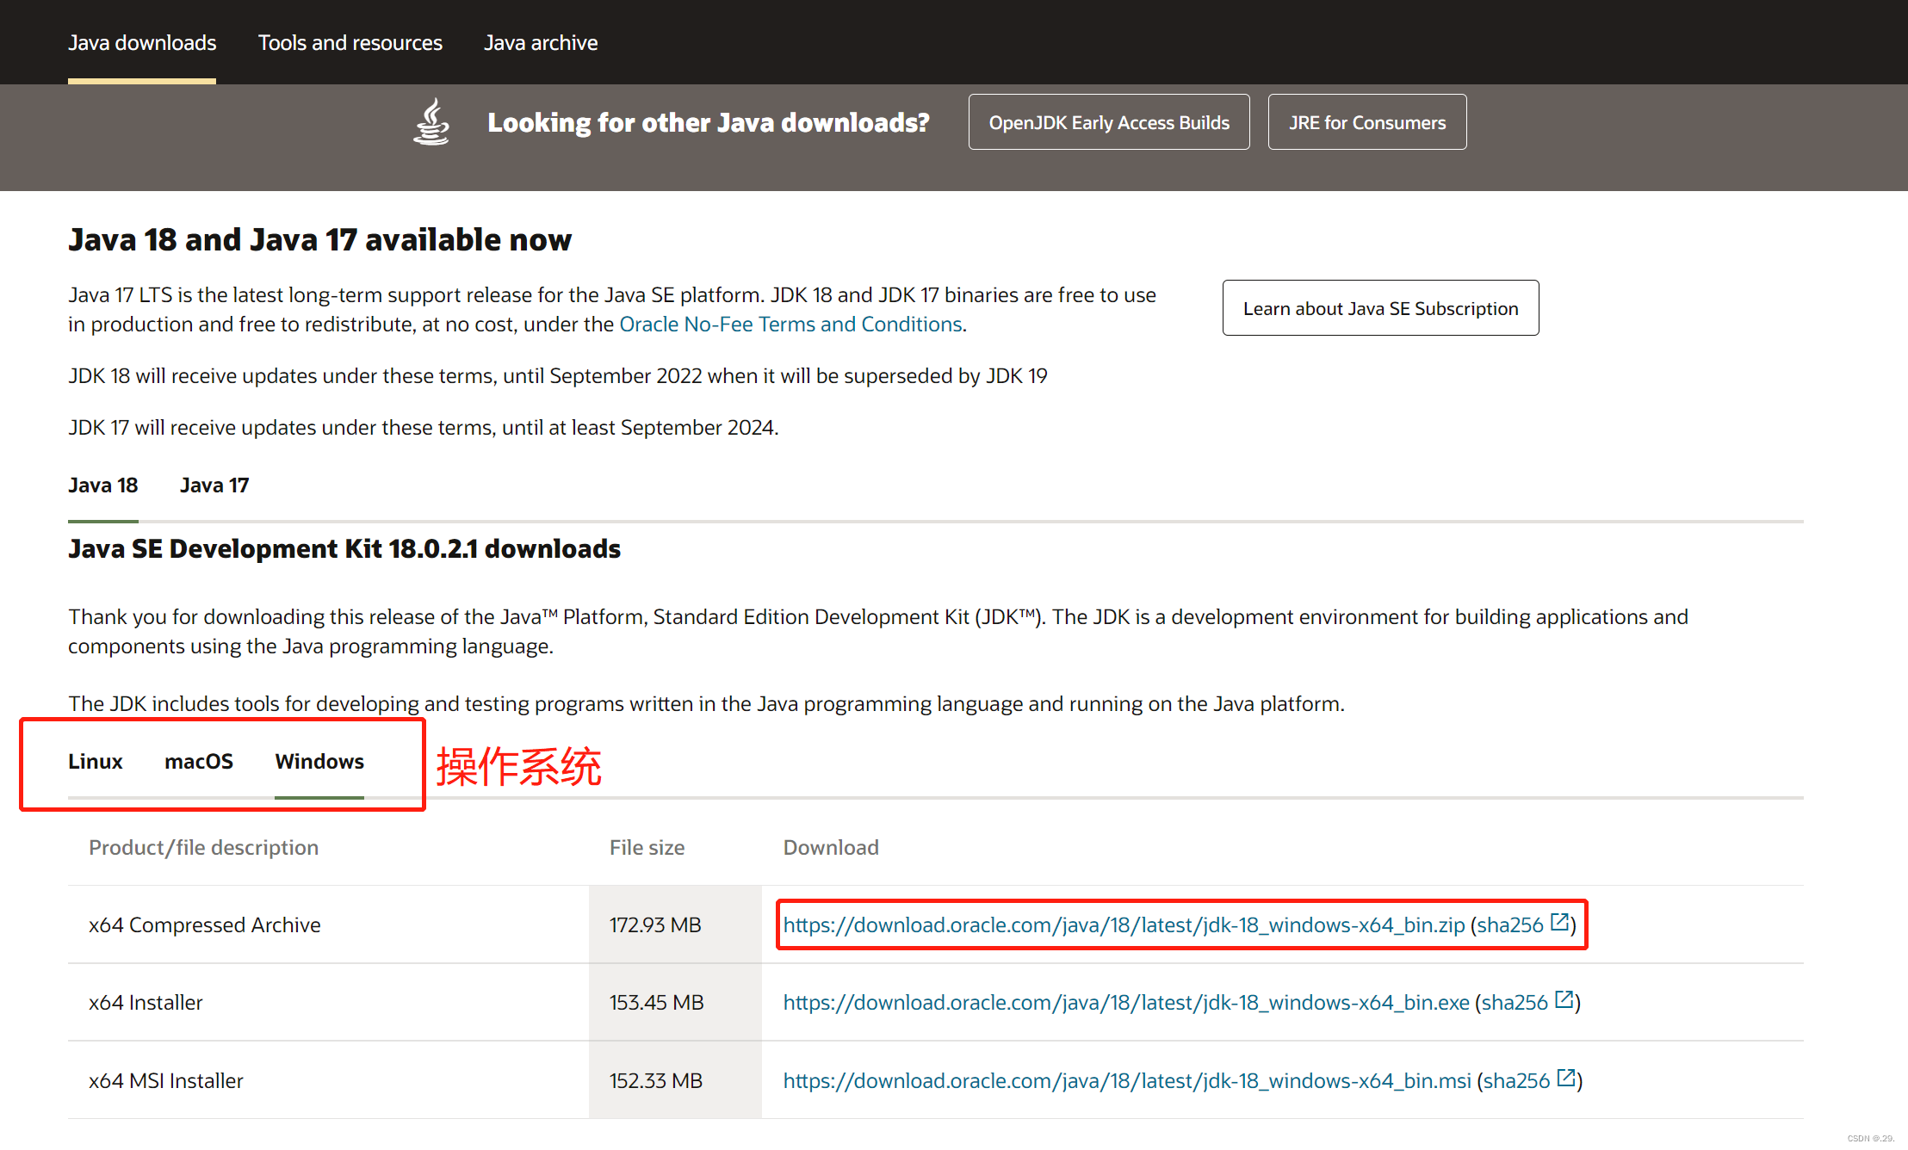Image resolution: width=1908 pixels, height=1150 pixels.
Task: Click the Java coffee cup logo icon
Action: click(432, 121)
